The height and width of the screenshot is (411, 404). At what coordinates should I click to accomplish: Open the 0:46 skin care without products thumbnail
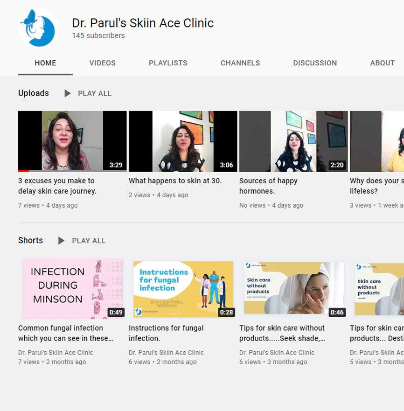[x=293, y=288]
